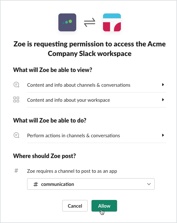This screenshot has height=223, width=177.
Task: Click the Zoe app logo with green dots
Action: click(67, 22)
